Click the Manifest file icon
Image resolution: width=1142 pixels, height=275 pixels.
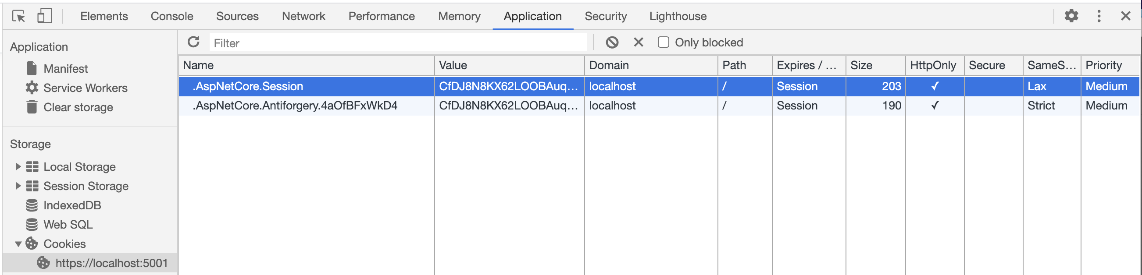pos(32,68)
